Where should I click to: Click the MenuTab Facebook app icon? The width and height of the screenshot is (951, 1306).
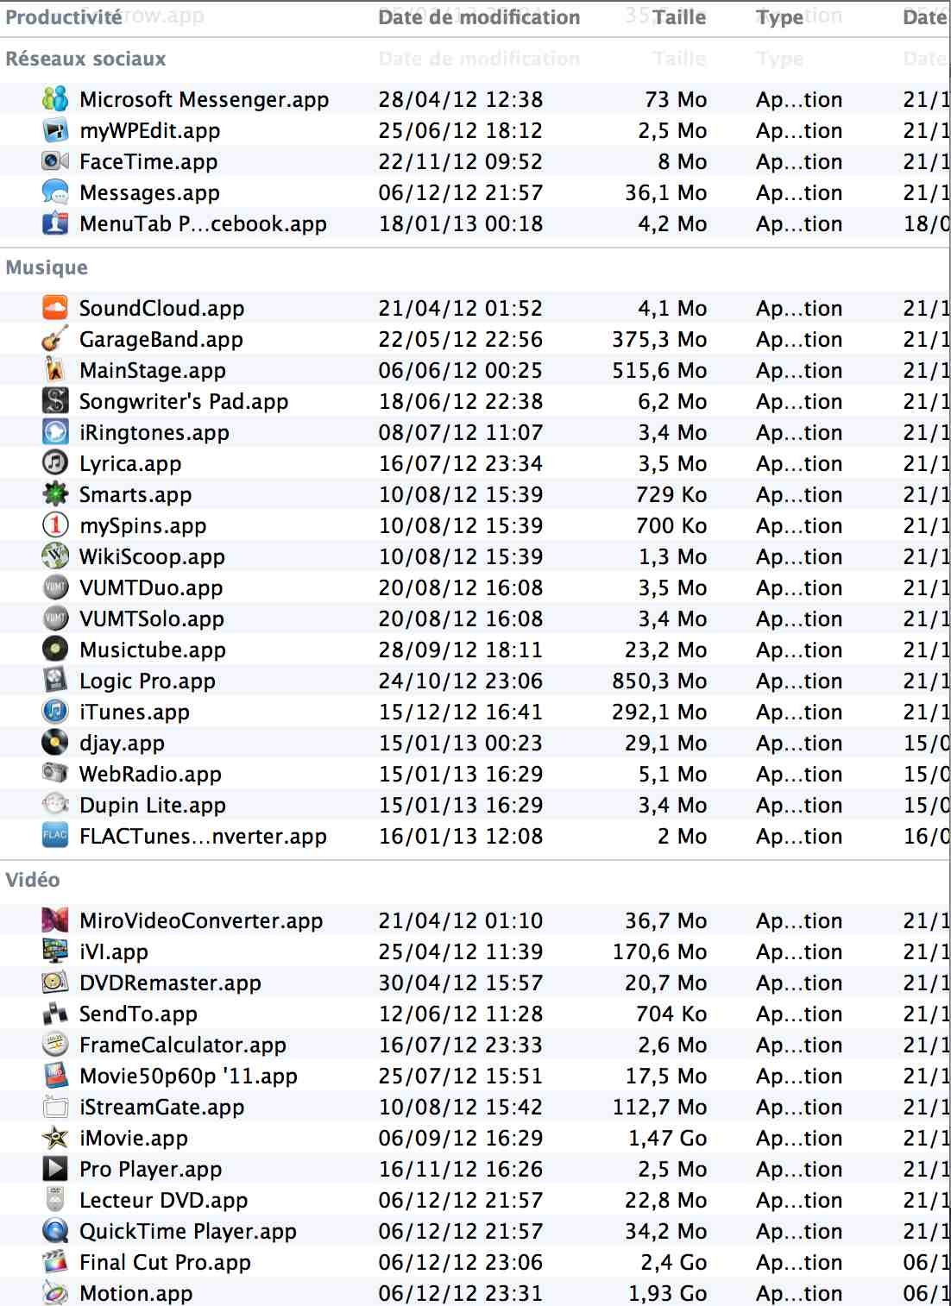click(x=55, y=223)
